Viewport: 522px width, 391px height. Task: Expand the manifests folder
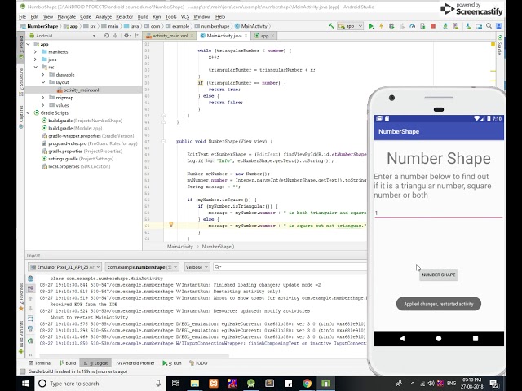(35, 52)
